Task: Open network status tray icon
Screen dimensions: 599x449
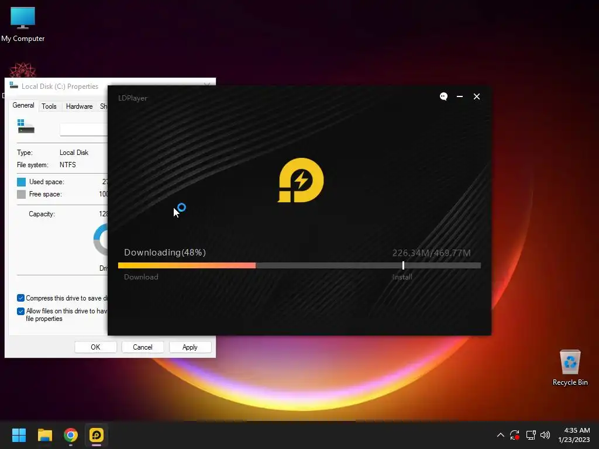Action: [531, 435]
